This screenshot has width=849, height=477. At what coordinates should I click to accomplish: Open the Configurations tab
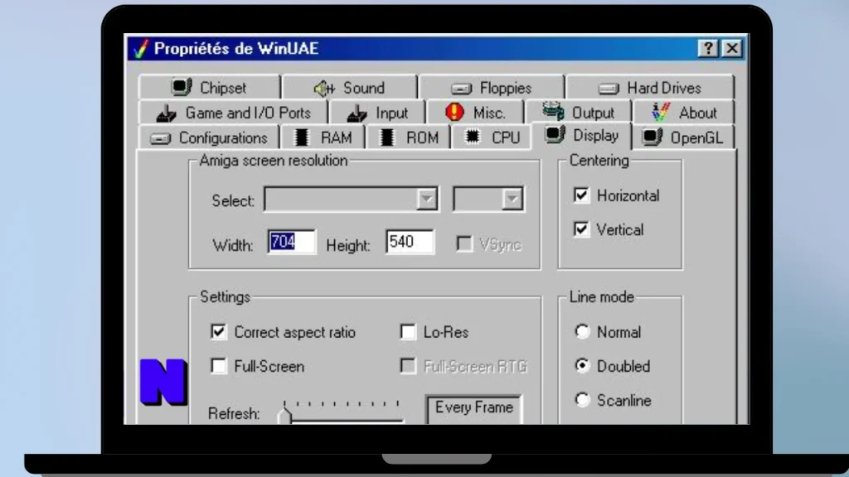point(209,138)
